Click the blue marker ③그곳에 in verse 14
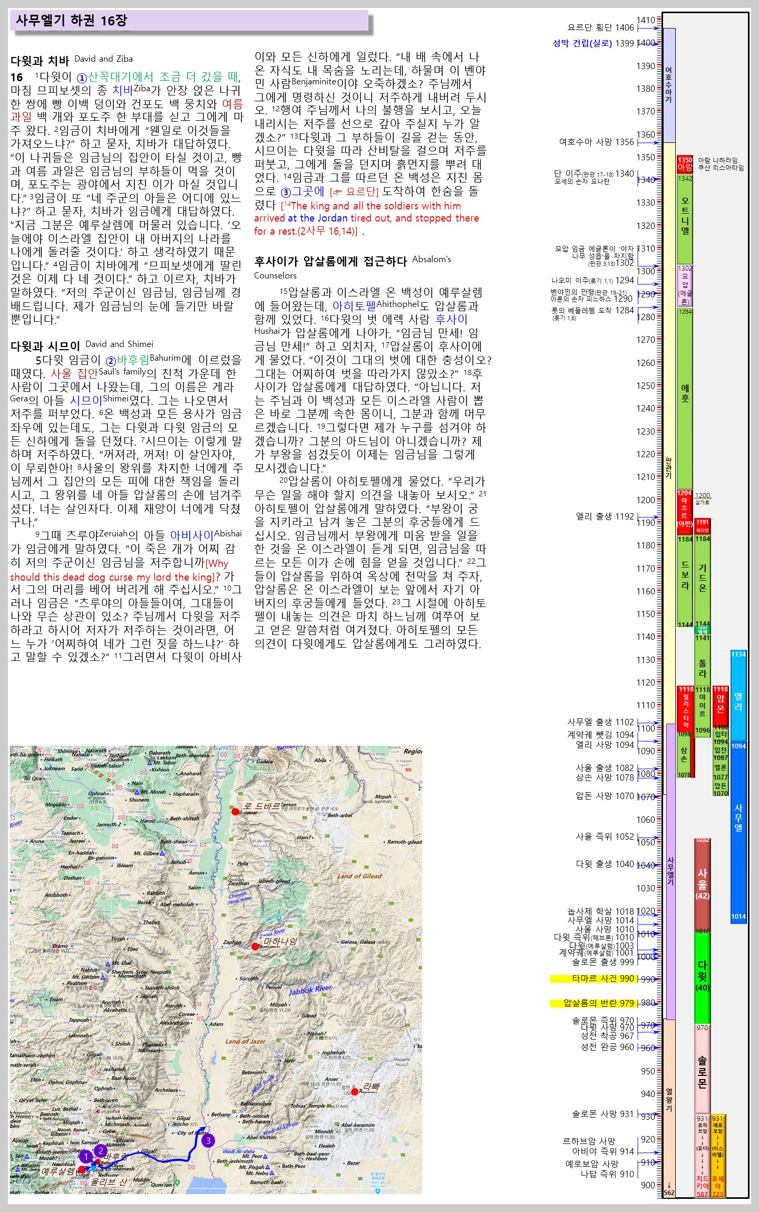 click(x=303, y=191)
